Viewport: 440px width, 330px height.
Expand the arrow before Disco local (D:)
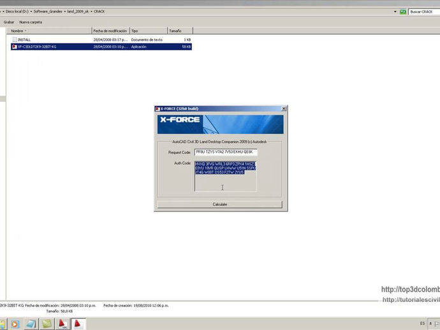[3, 11]
